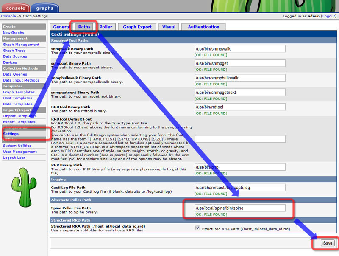
Task: Click the RRDTool Default Font label
Action: click(x=71, y=119)
